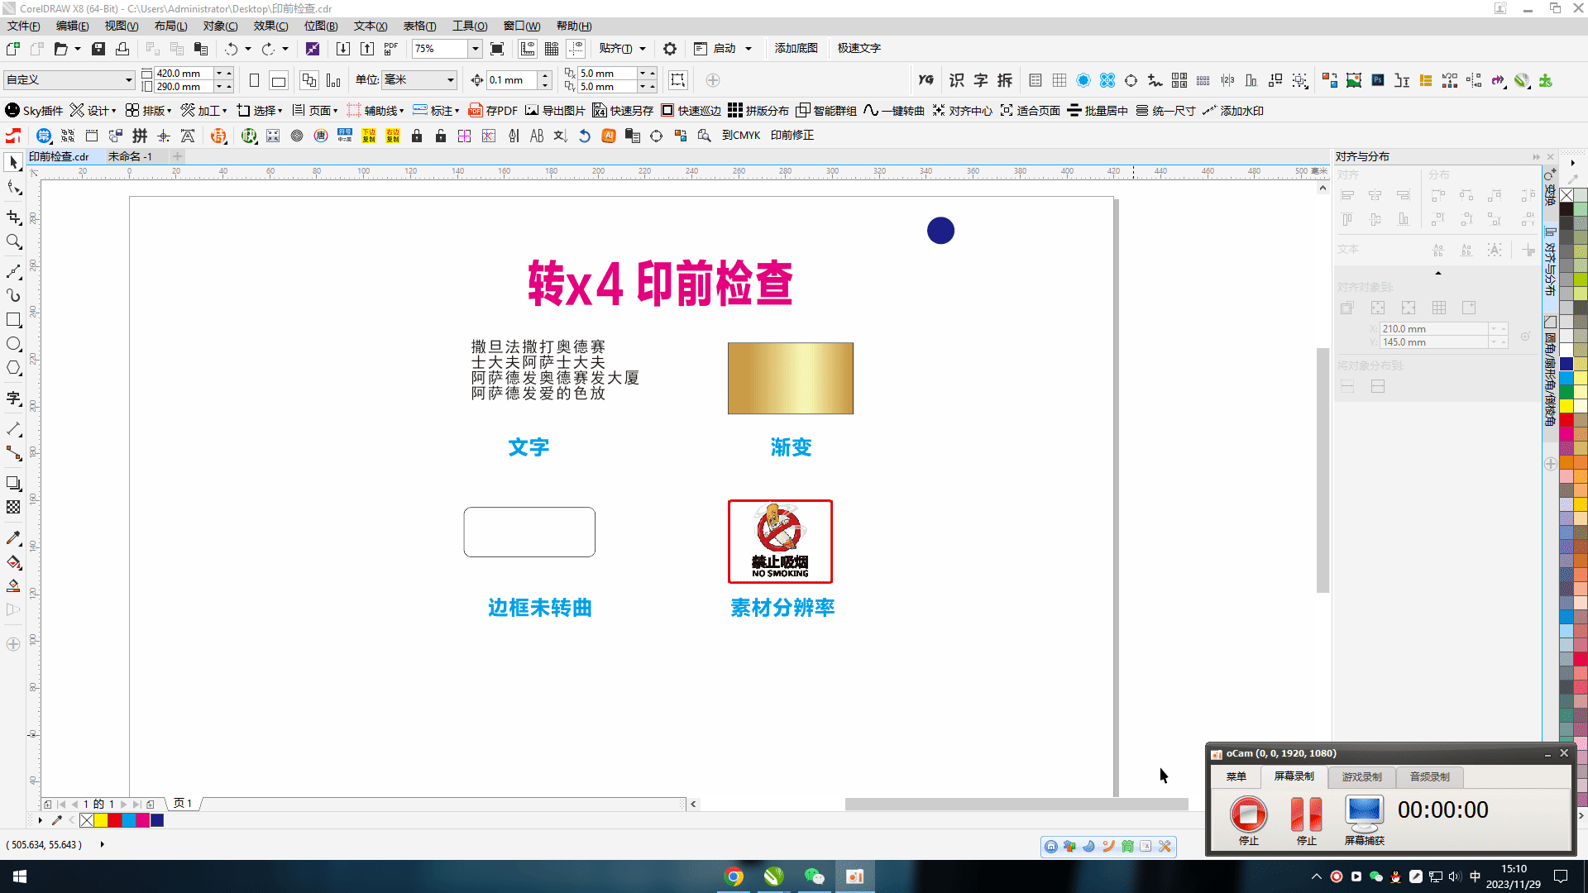
Task: Click the Publish to PDF icon
Action: pos(391,49)
